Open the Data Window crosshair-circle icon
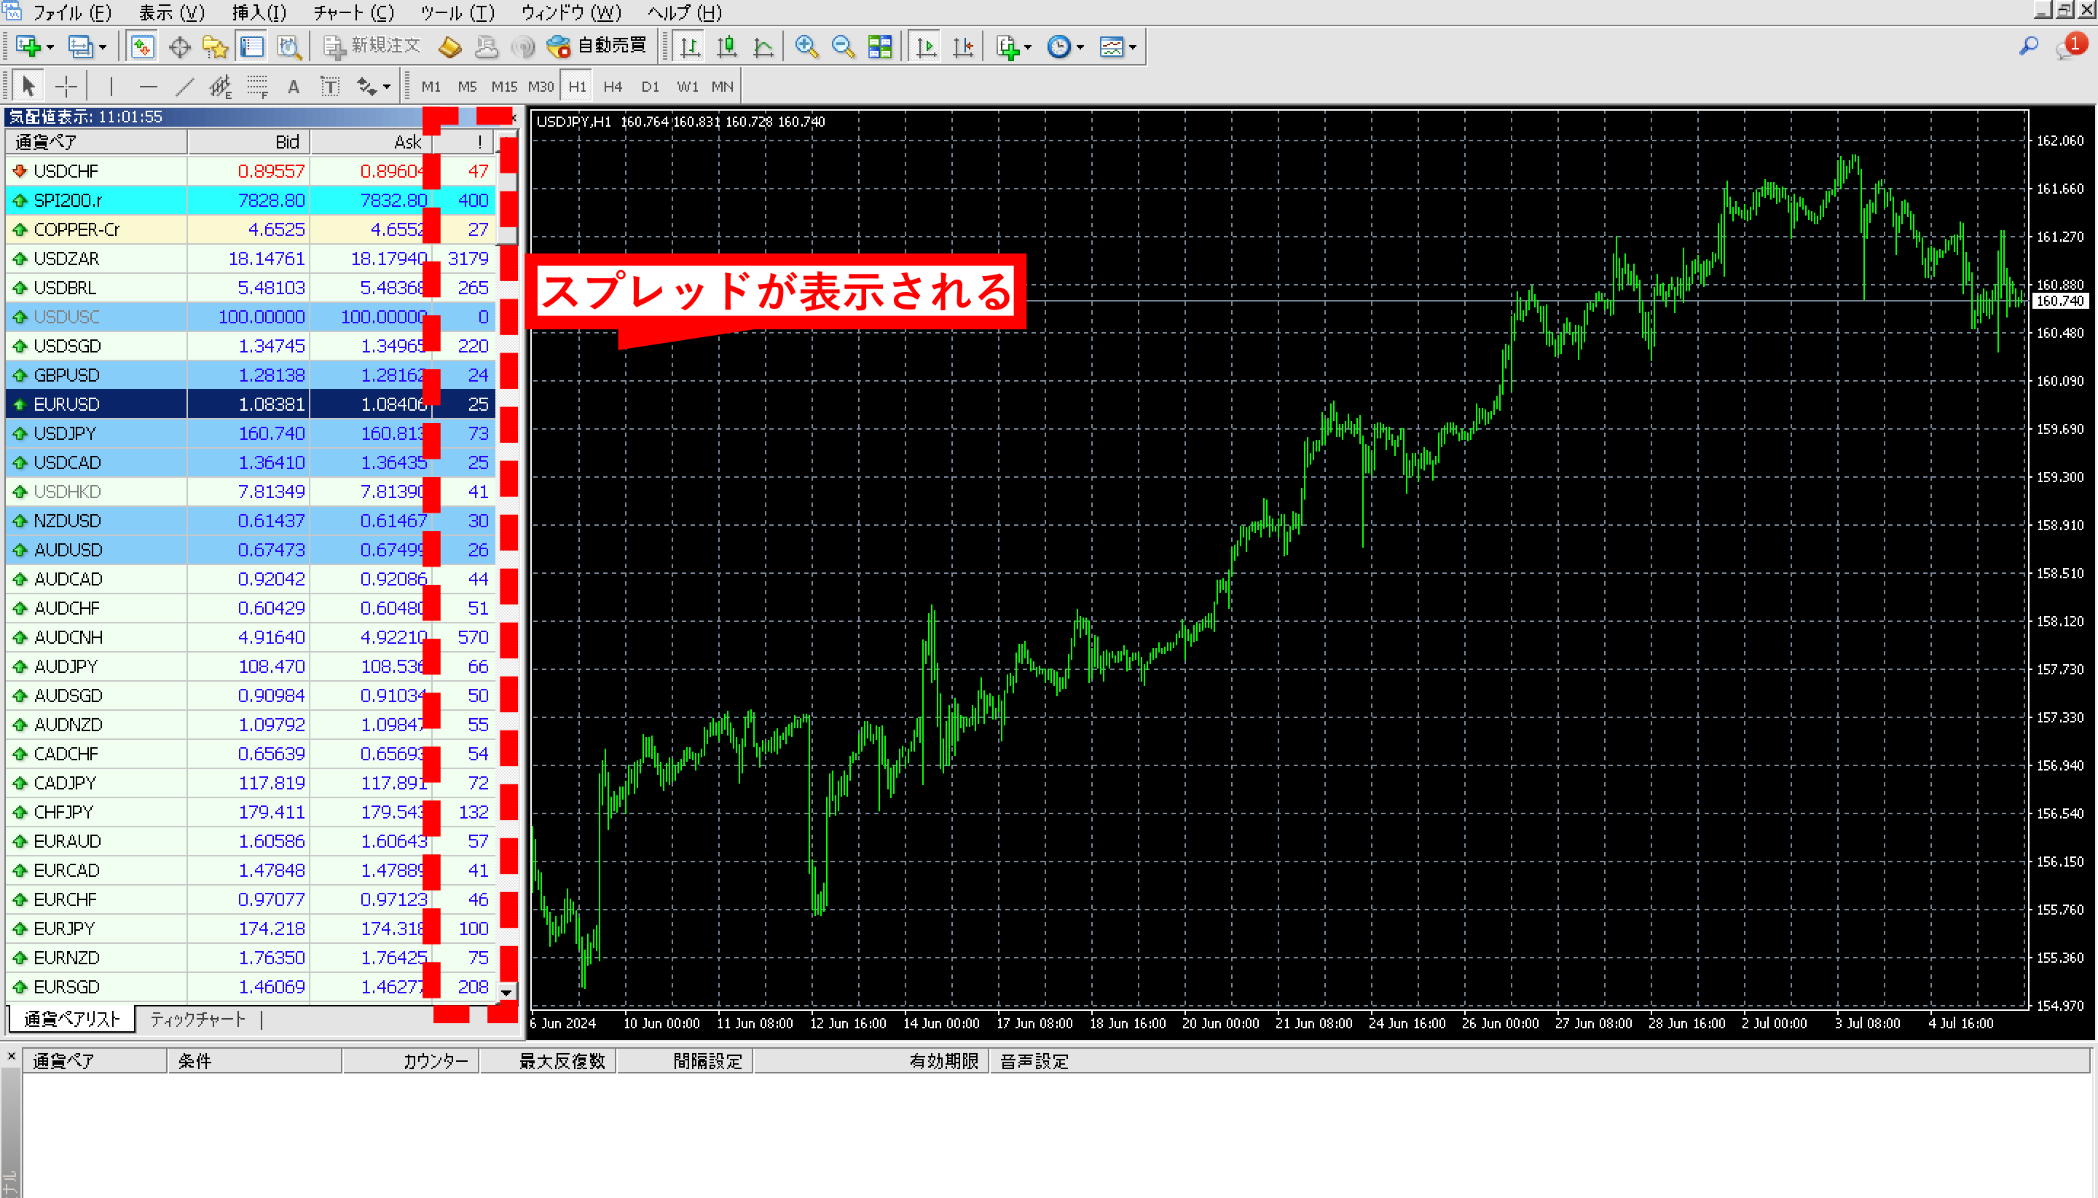Screen dimensions: 2098x1198 click(179, 47)
